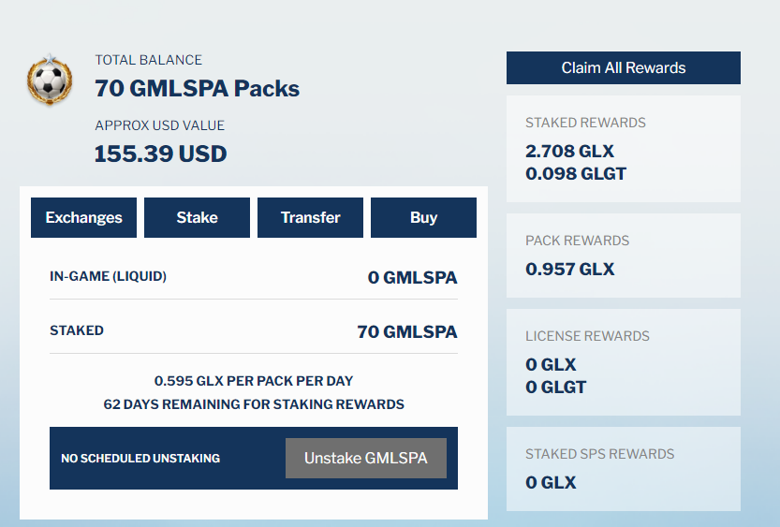Select the 62 days remaining notice
The image size is (780, 527).
(253, 404)
